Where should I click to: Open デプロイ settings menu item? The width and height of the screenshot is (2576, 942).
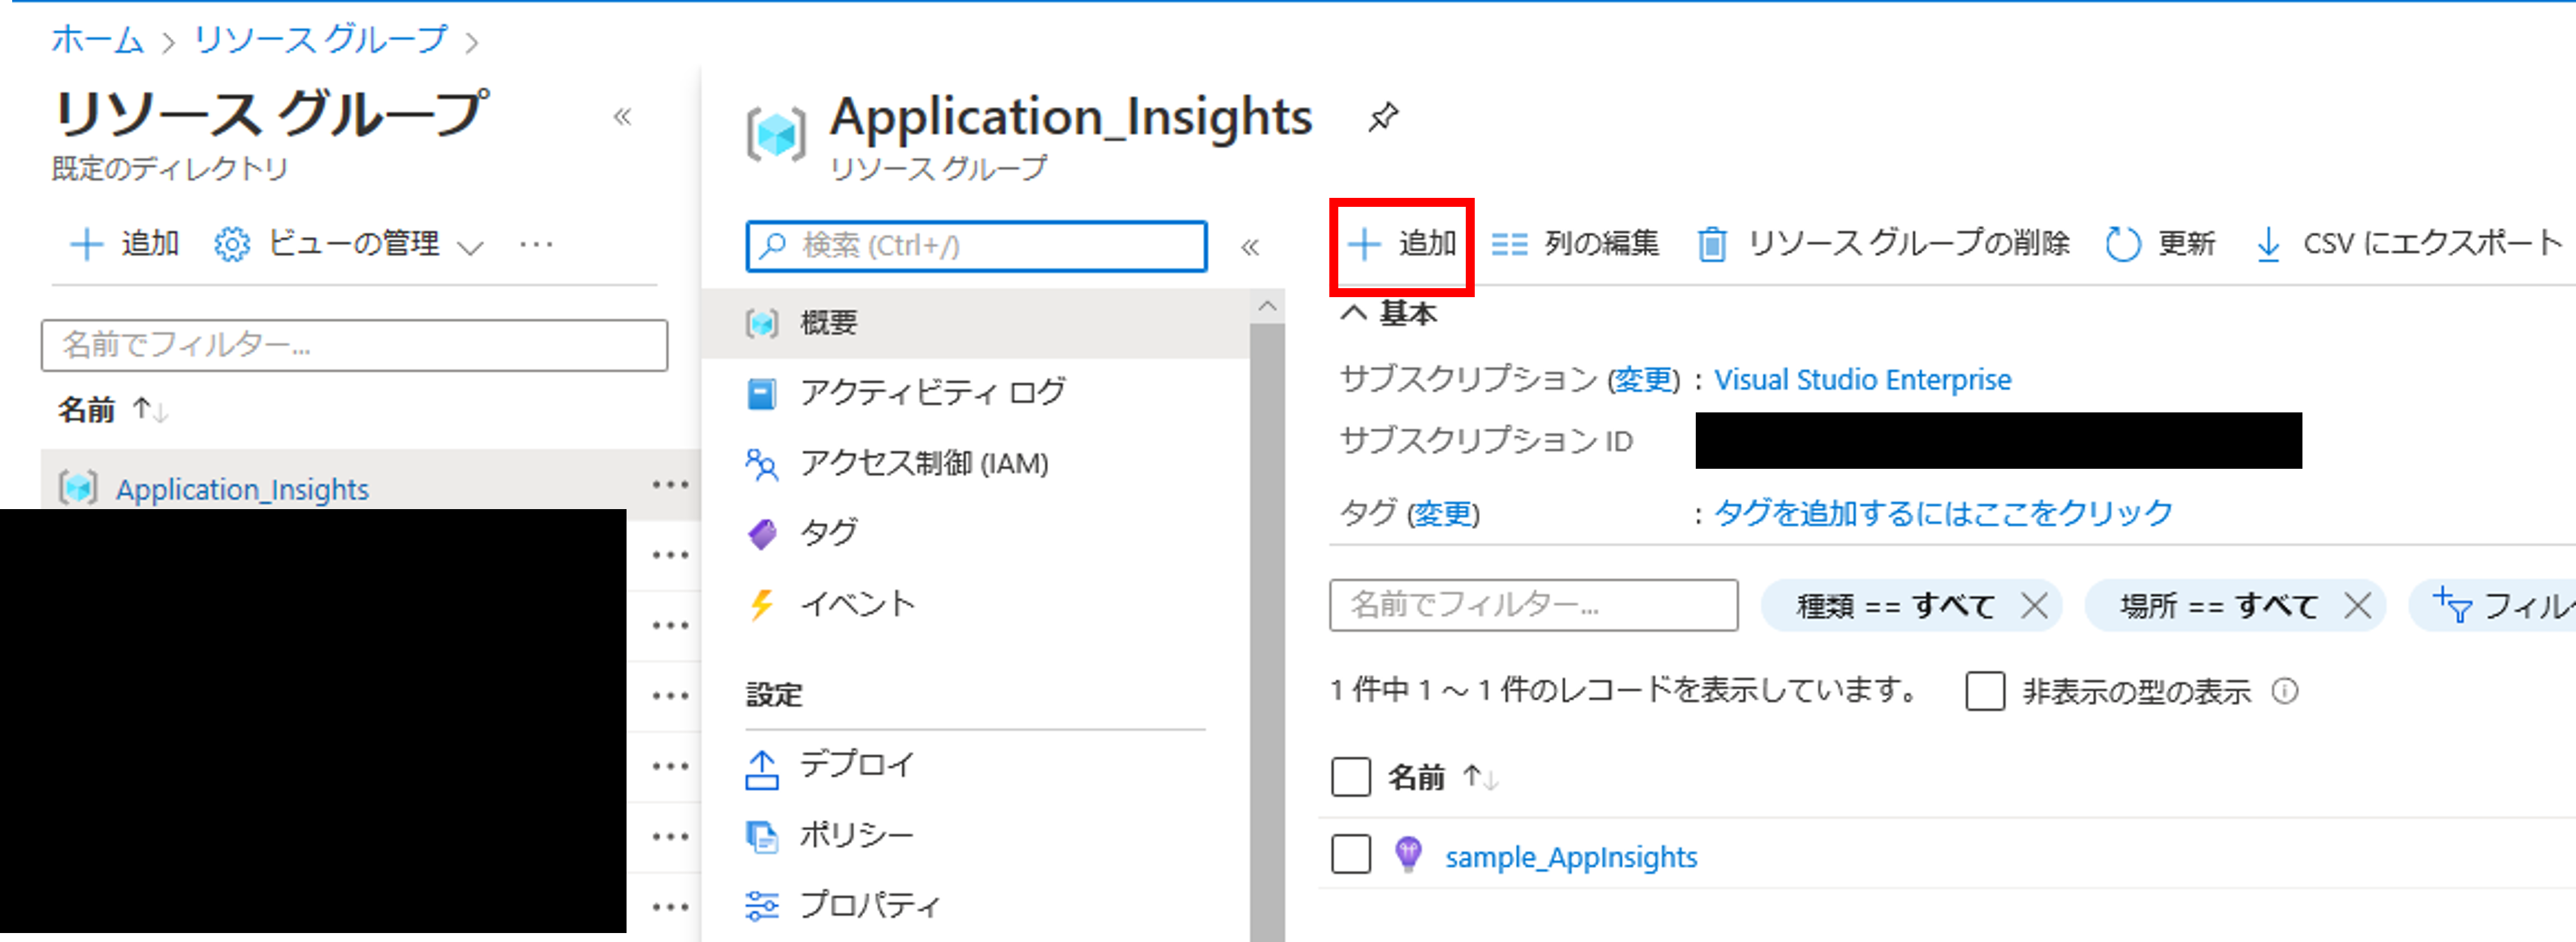tap(975, 765)
